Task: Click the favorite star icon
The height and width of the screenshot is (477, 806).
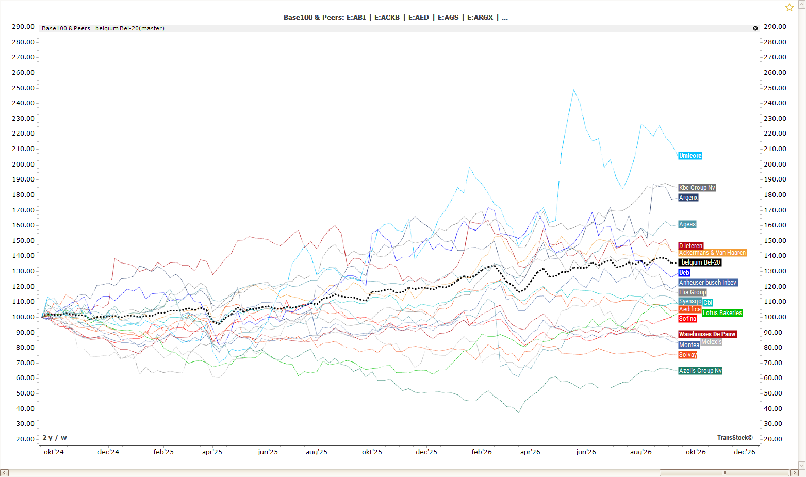Action: [x=789, y=7]
